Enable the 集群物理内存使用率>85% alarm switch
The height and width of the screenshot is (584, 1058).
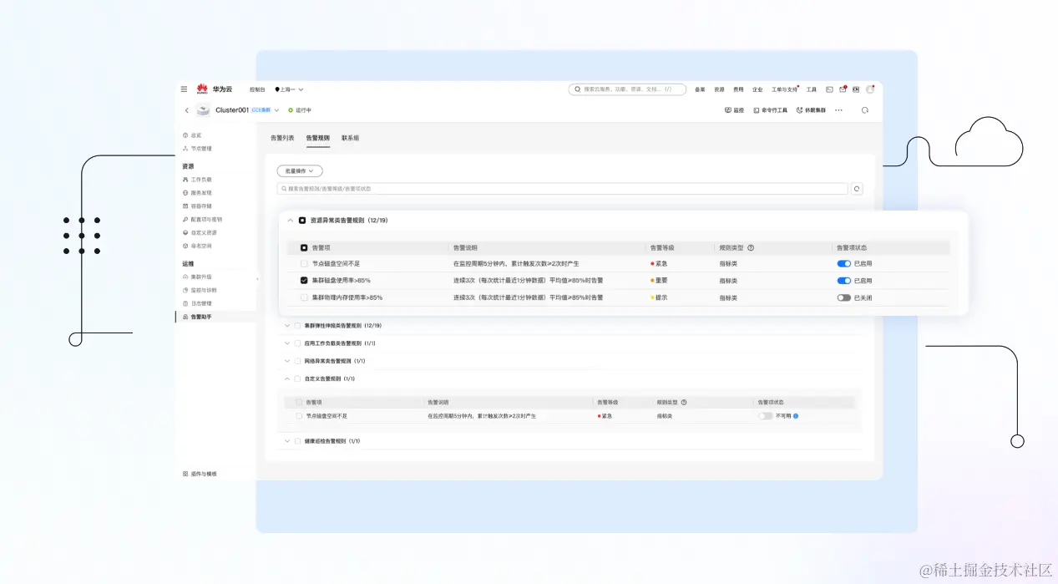click(844, 297)
